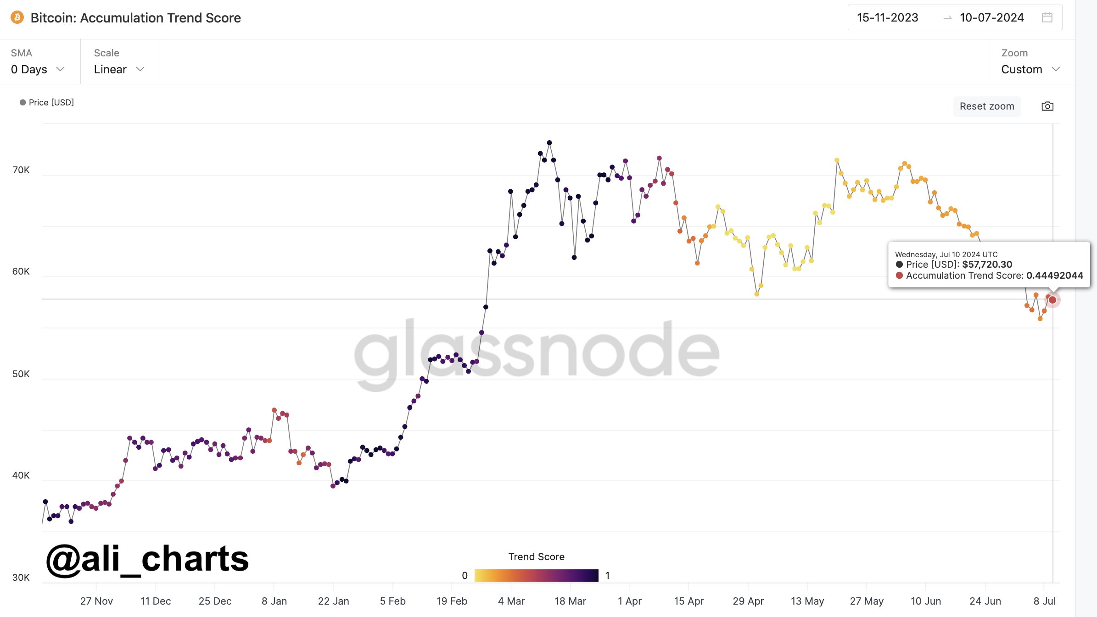This screenshot has width=1097, height=617.
Task: Click the camera screenshot icon
Action: tap(1047, 106)
